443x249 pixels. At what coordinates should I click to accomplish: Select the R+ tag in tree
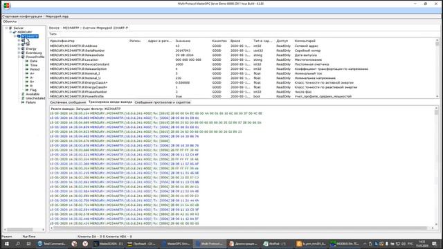coord(32,82)
